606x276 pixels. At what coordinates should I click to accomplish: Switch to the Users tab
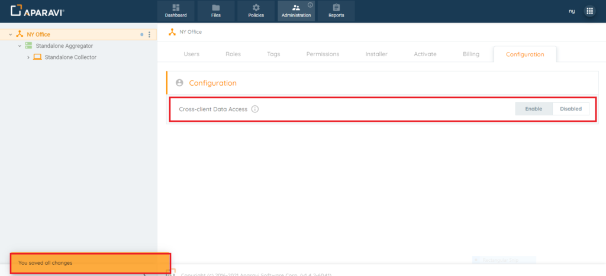coord(191,54)
